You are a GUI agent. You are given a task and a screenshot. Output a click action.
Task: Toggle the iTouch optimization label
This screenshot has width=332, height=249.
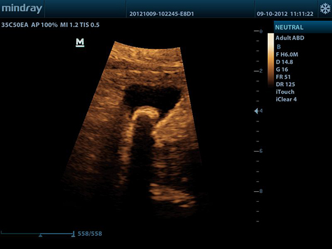[285, 92]
